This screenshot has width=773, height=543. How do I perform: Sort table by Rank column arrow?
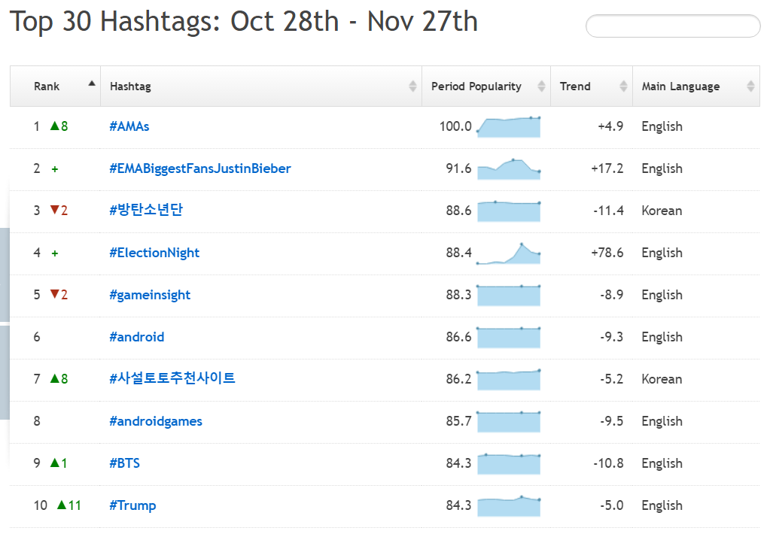pos(92,83)
